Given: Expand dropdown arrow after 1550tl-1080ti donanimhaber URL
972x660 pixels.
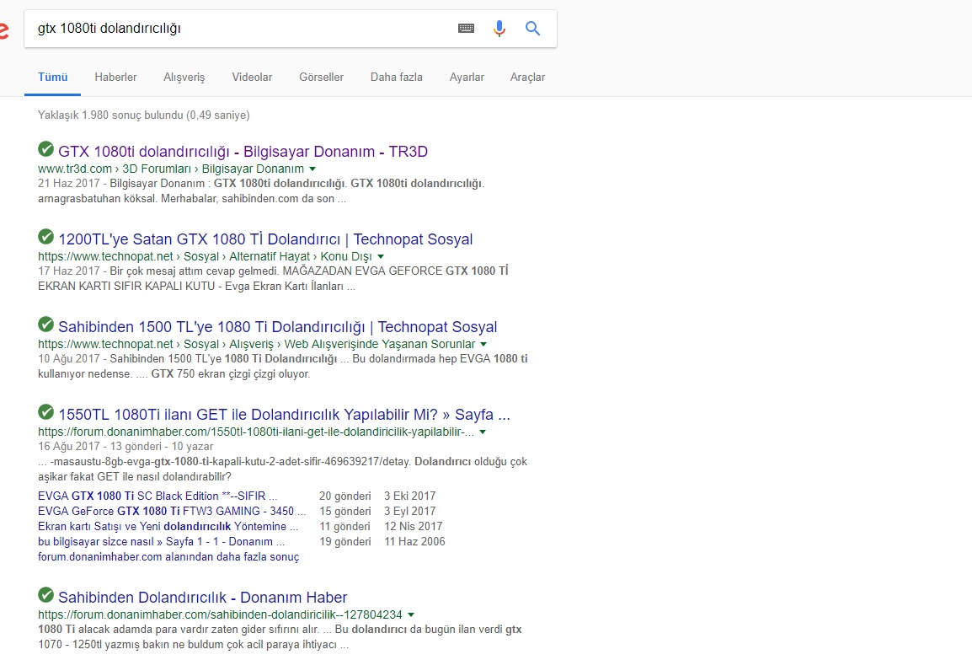Looking at the screenshot, I should pyautogui.click(x=483, y=432).
